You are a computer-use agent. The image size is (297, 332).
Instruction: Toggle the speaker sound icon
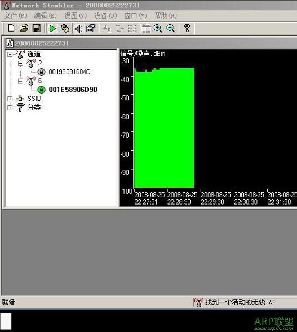tap(78, 29)
